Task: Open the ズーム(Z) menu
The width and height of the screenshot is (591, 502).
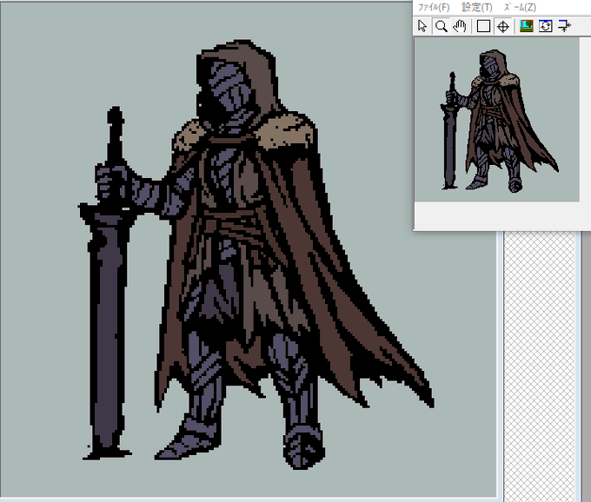Action: pos(520,7)
